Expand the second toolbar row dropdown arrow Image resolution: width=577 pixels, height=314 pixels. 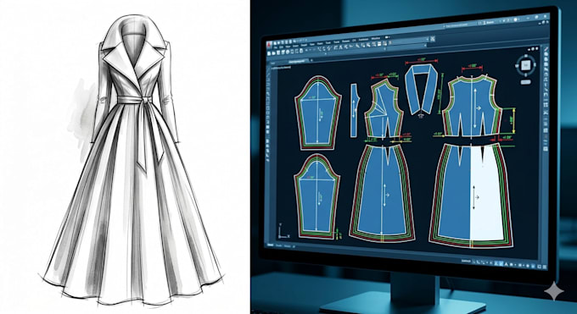click(425, 45)
